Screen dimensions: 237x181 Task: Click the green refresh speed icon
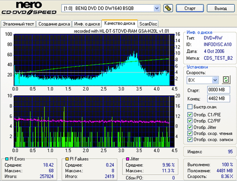pyautogui.click(x=226, y=80)
